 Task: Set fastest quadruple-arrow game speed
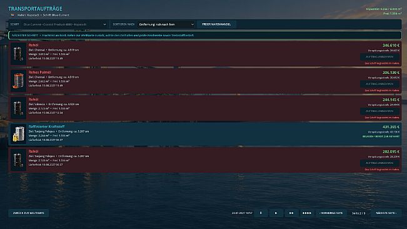[x=307, y=213]
